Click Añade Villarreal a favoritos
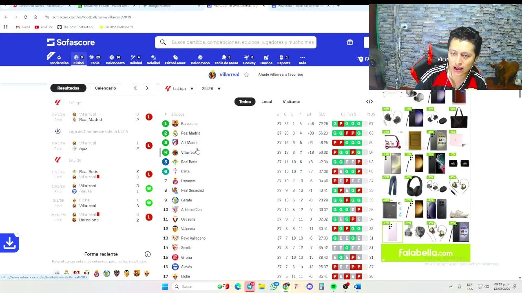 click(281, 74)
